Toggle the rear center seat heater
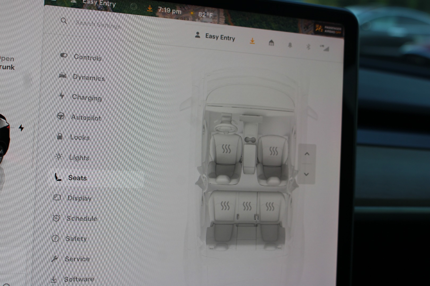This screenshot has height=286, width=430. click(x=247, y=206)
